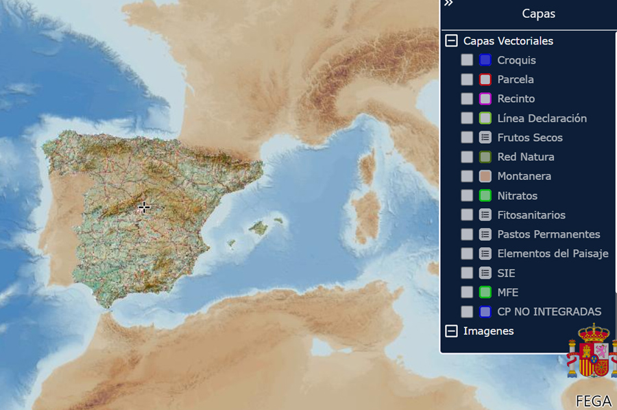Select the Línea Declaración layer label

point(542,118)
